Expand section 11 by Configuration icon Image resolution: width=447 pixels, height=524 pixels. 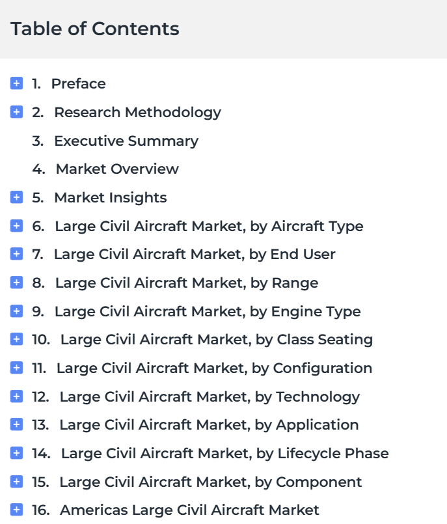pyautogui.click(x=16, y=368)
